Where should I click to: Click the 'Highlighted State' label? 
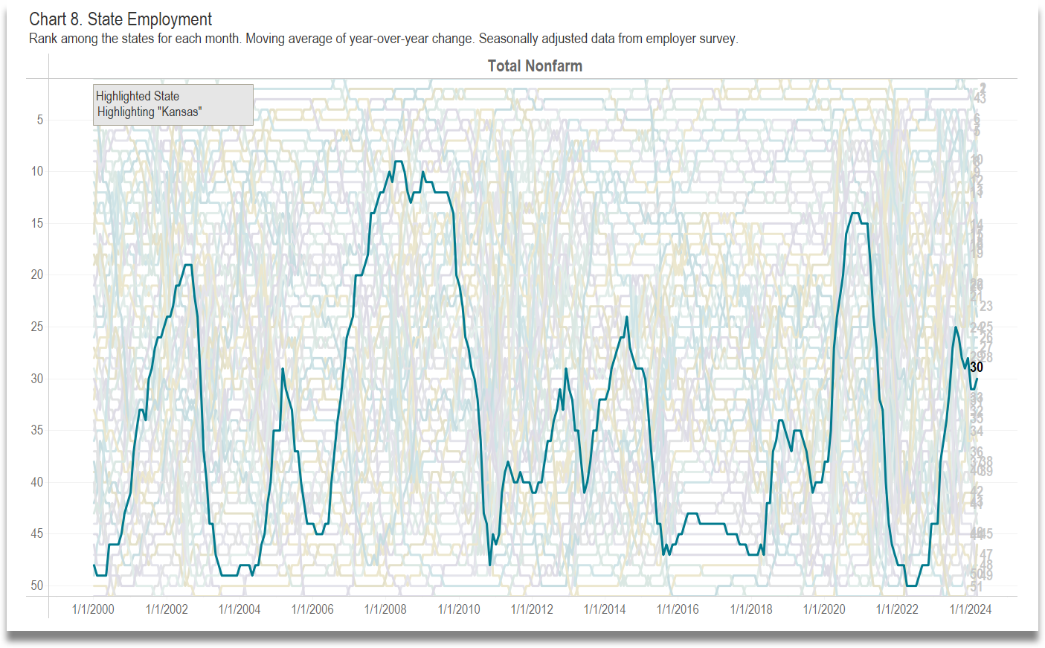click(138, 96)
